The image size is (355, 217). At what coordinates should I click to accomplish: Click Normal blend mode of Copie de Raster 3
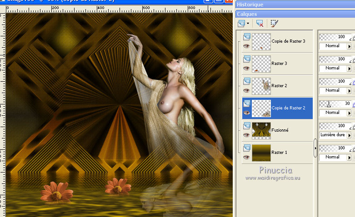[x=332, y=46]
